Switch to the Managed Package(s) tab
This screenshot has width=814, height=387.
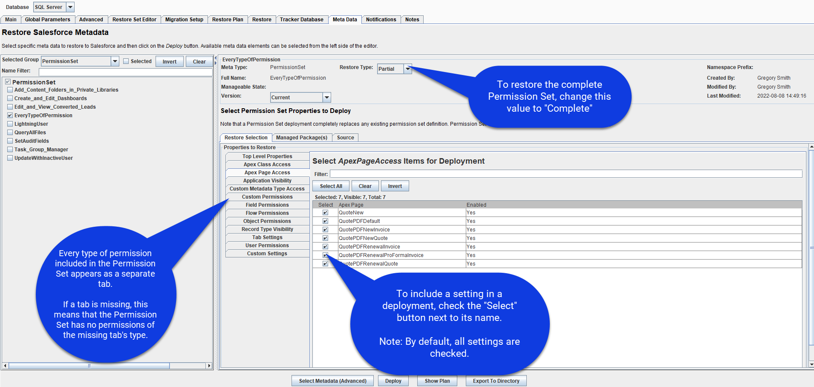302,138
